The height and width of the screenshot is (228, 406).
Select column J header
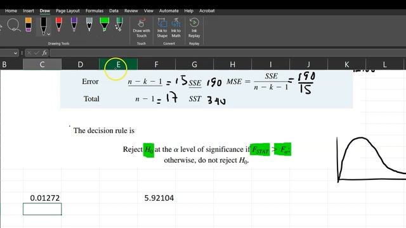tap(309, 65)
